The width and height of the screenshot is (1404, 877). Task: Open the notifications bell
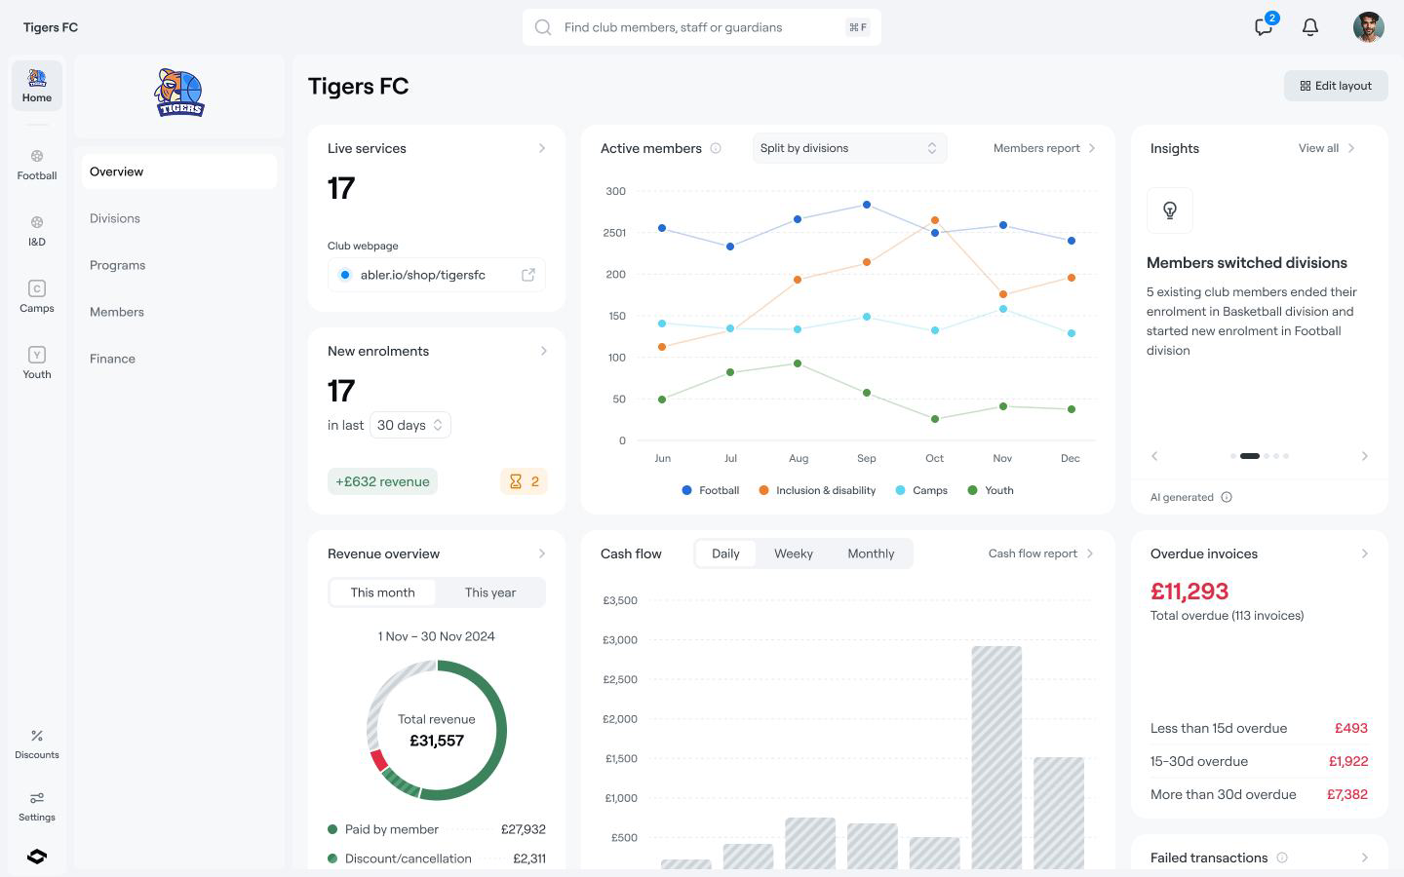click(x=1310, y=27)
